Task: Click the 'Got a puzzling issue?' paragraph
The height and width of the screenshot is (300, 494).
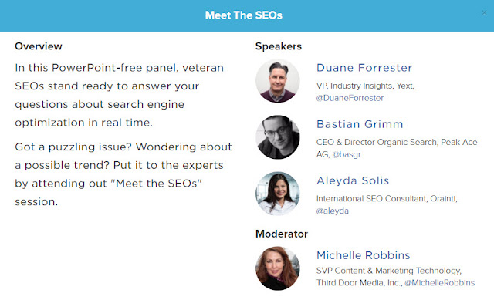Action: point(123,174)
